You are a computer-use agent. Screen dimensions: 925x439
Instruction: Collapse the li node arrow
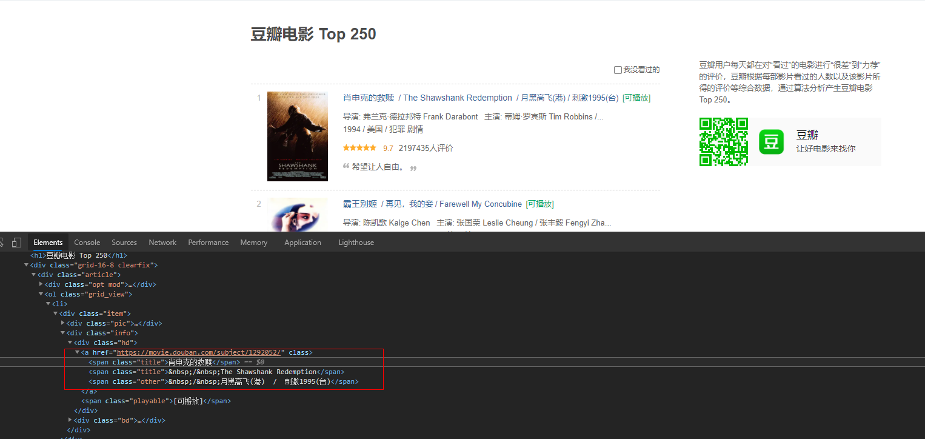coord(48,304)
